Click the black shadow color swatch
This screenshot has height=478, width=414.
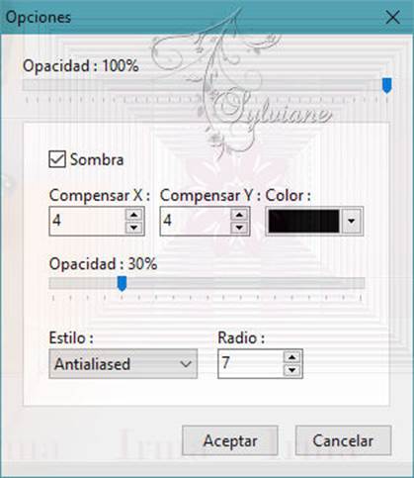[x=303, y=221]
